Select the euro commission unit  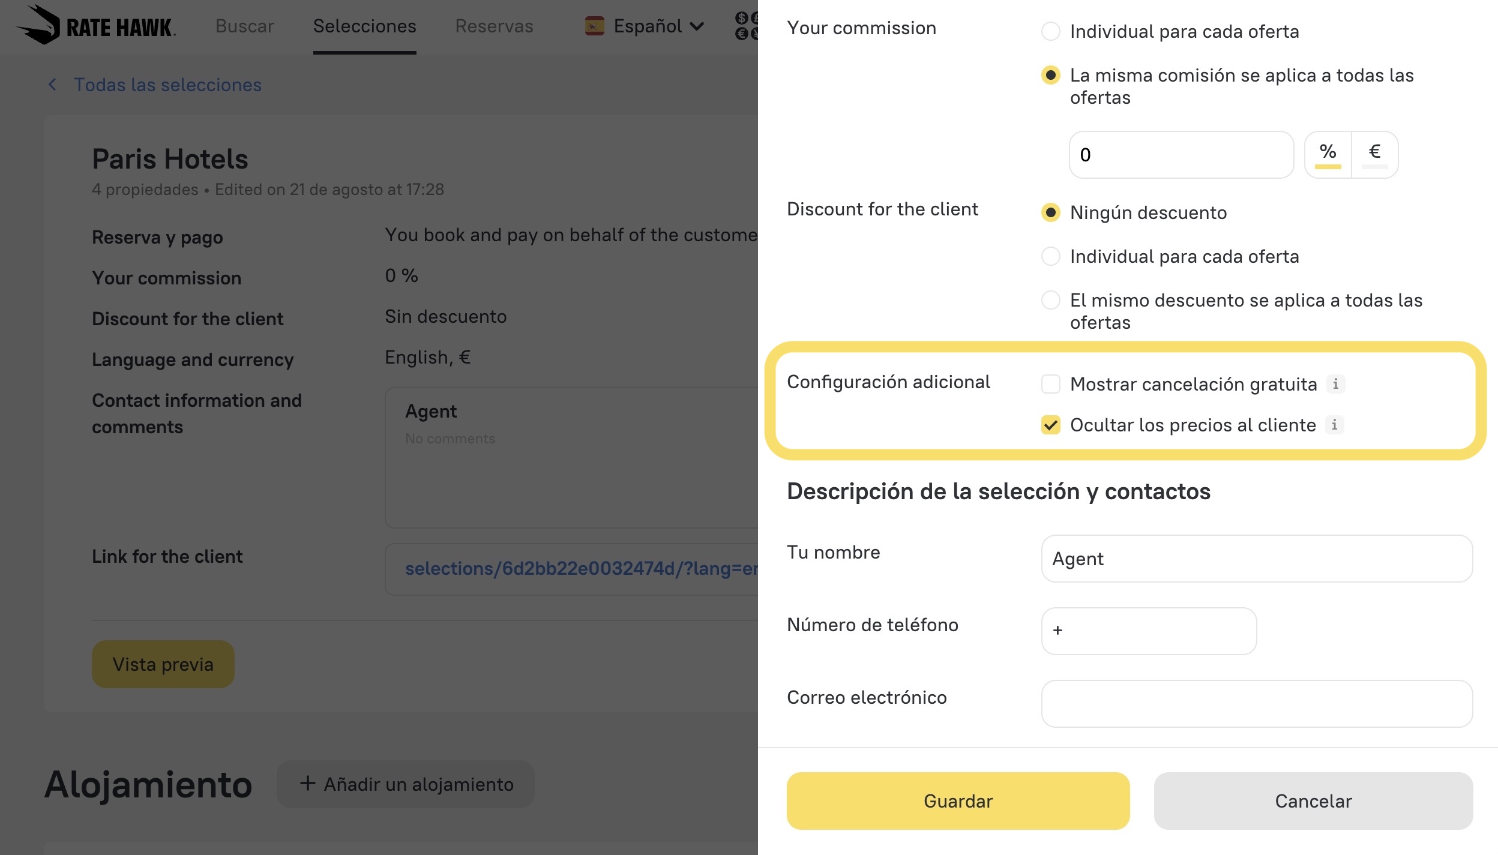(x=1374, y=154)
